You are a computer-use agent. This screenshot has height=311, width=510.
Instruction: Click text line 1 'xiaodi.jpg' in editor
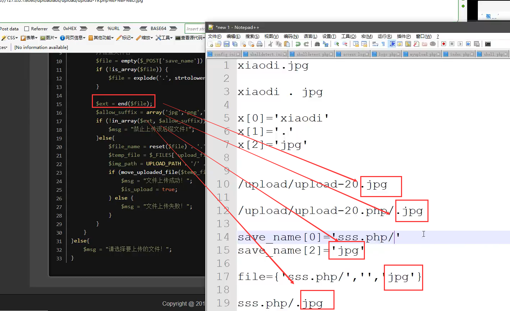point(273,66)
